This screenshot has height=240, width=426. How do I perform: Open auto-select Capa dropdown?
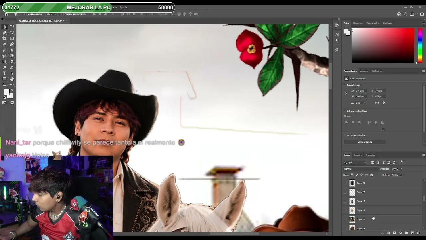tap(51, 14)
